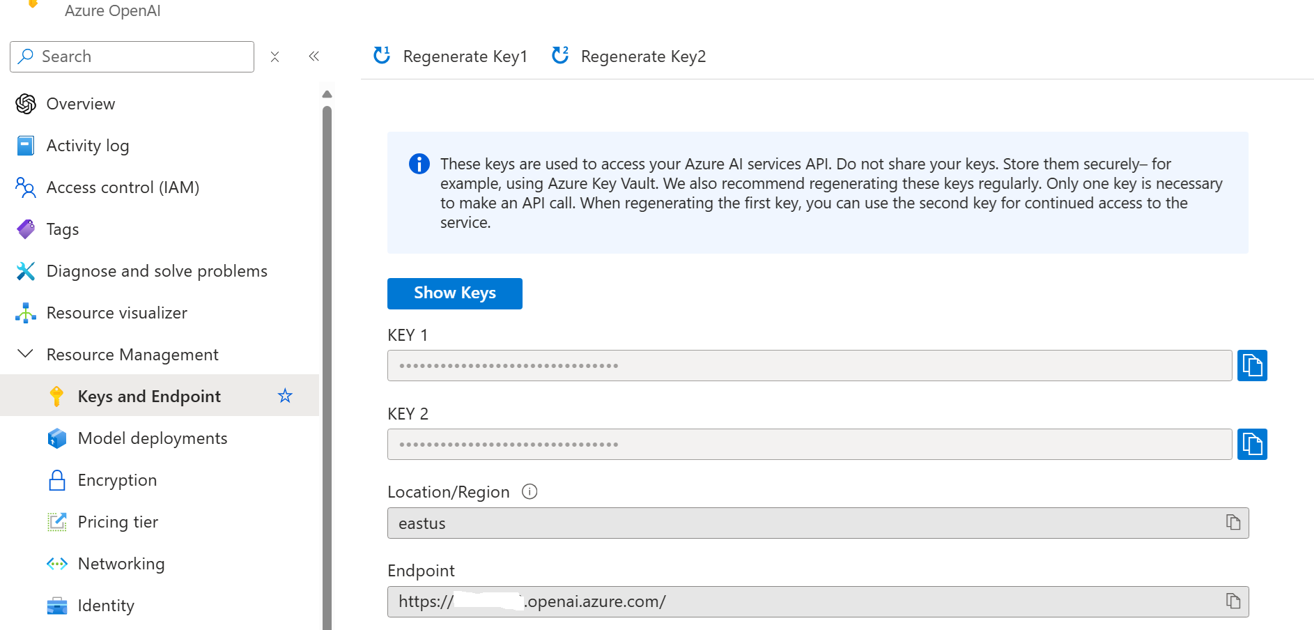Screen dimensions: 1314x630
Task: Click the Resource visualizer hierarchy icon
Action: pos(26,313)
